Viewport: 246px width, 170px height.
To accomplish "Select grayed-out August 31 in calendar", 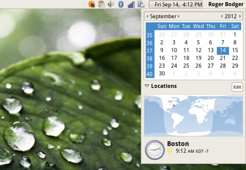I will 223,35.
